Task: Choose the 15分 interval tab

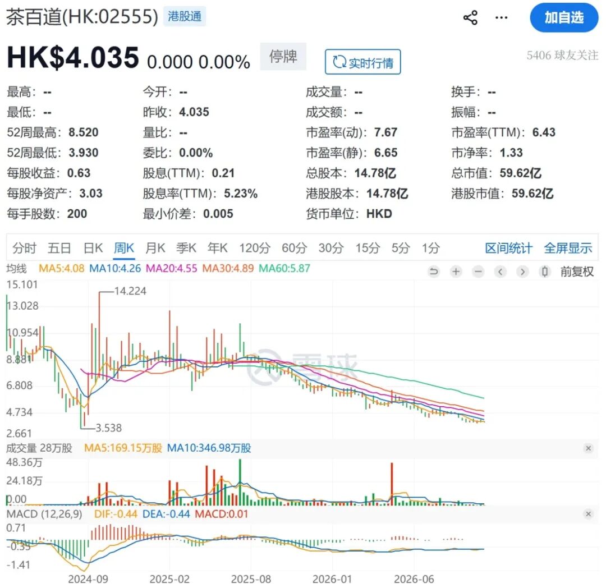Action: (x=368, y=248)
